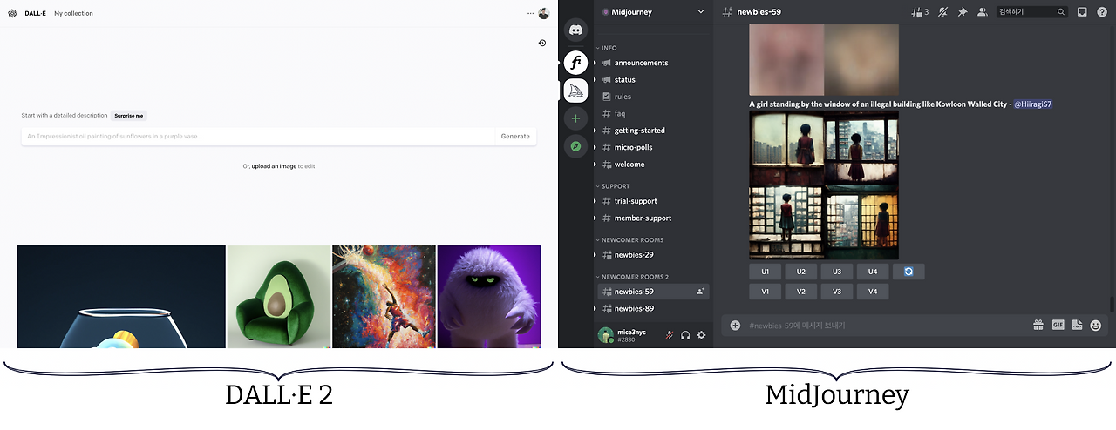Click the Surprise me button

129,115
